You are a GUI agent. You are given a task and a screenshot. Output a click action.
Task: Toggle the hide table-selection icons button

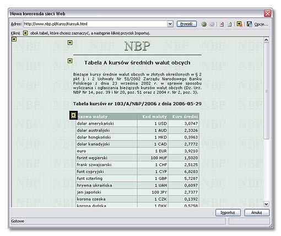[240, 24]
